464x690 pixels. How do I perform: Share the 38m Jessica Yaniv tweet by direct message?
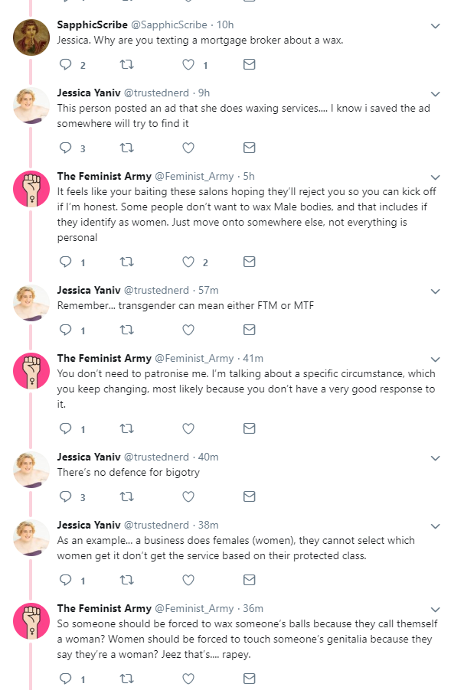tap(250, 580)
